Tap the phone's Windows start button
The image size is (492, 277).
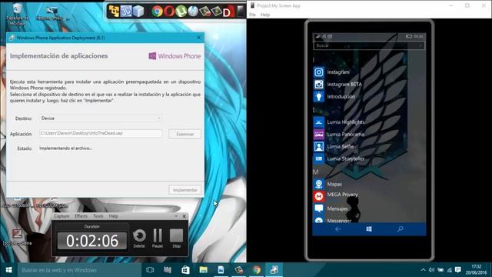tap(369, 229)
